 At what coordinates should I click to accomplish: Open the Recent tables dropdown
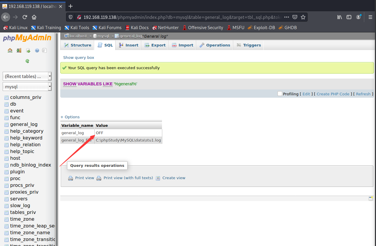27,76
